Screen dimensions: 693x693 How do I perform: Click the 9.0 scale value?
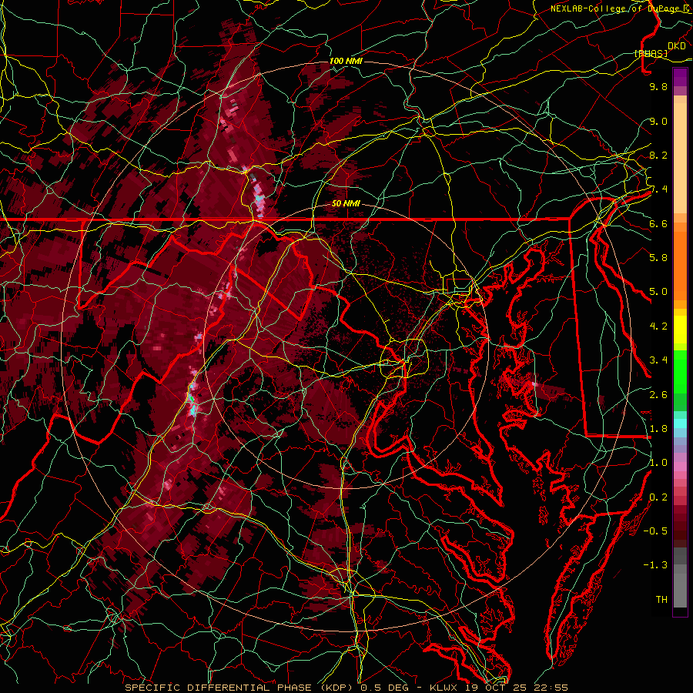pyautogui.click(x=658, y=121)
